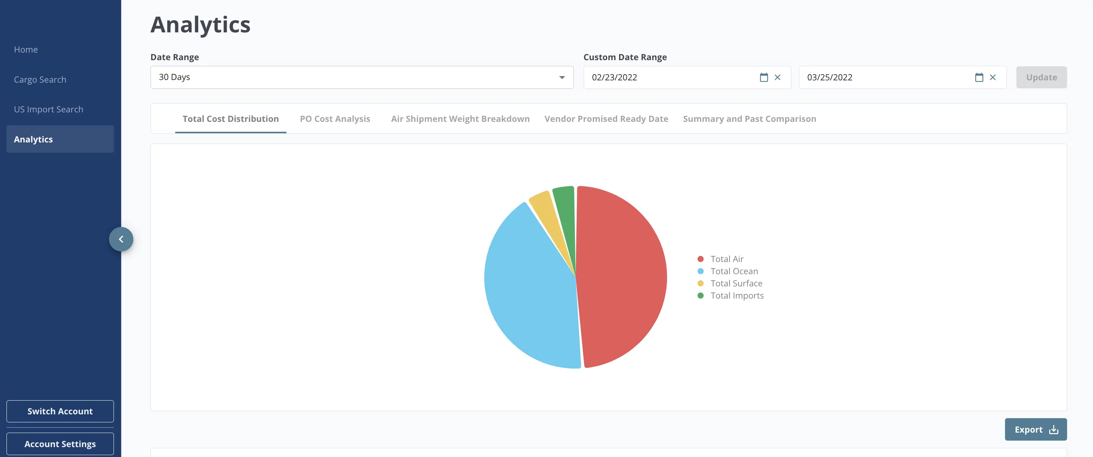Image resolution: width=1093 pixels, height=457 pixels.
Task: Open calendar picker for start date 02/23/2022
Action: (x=764, y=77)
